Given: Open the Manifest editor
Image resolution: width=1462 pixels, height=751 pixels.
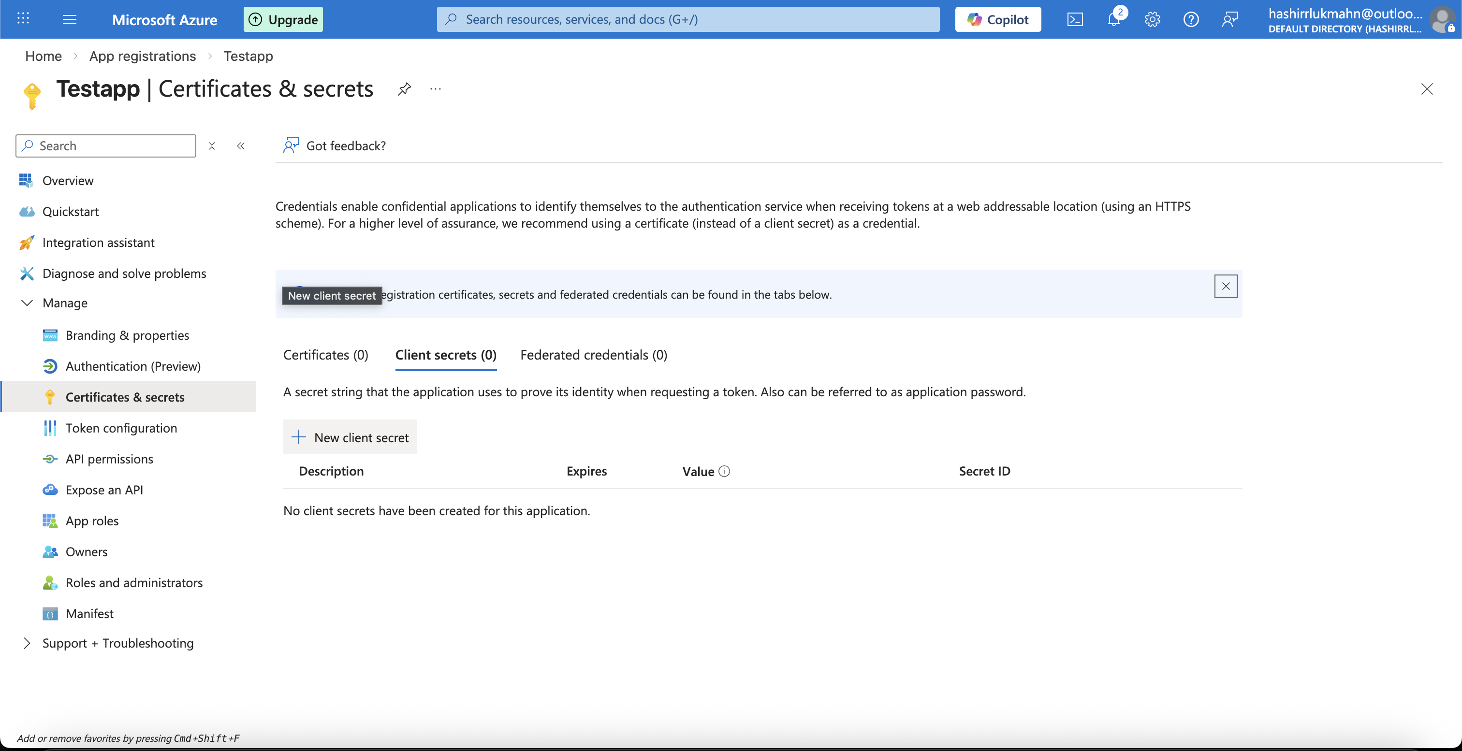Looking at the screenshot, I should (89, 613).
